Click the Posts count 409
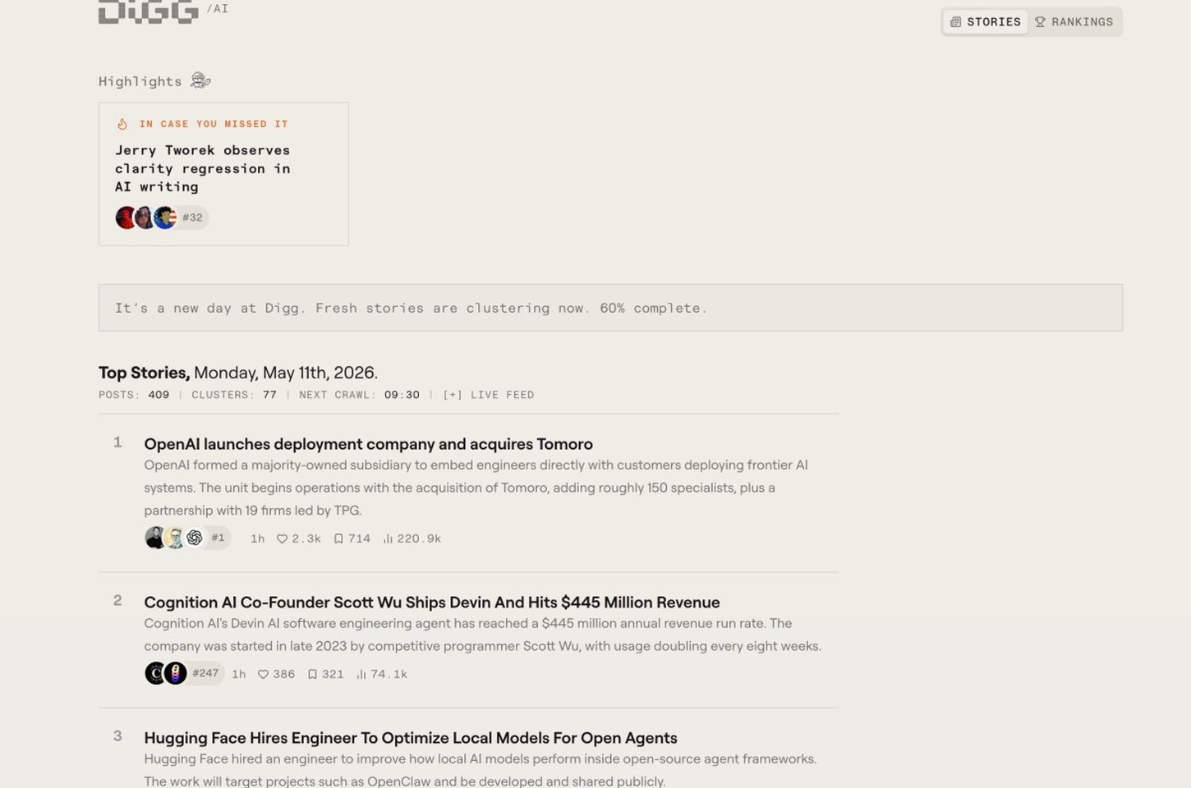The height and width of the screenshot is (788, 1191). (x=159, y=395)
